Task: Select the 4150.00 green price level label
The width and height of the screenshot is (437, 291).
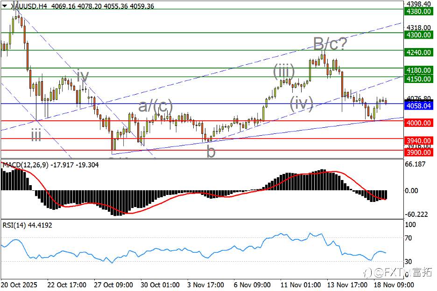Action: pos(419,79)
